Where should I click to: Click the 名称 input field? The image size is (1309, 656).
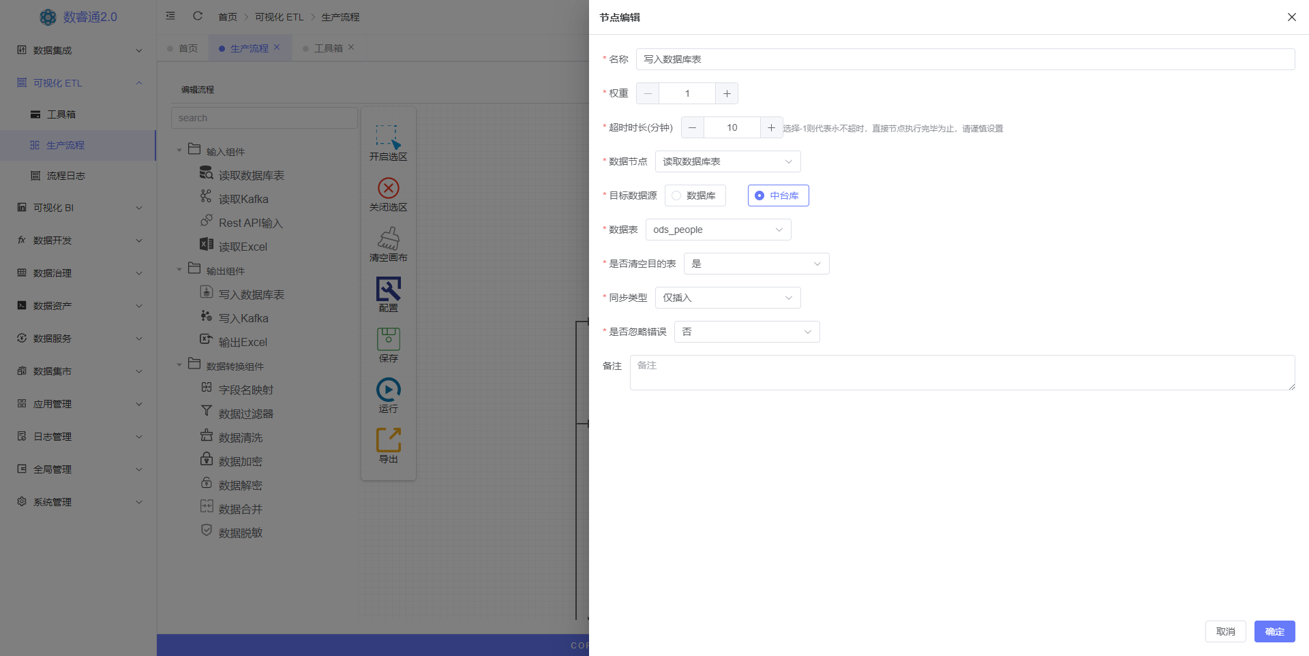[x=965, y=59]
